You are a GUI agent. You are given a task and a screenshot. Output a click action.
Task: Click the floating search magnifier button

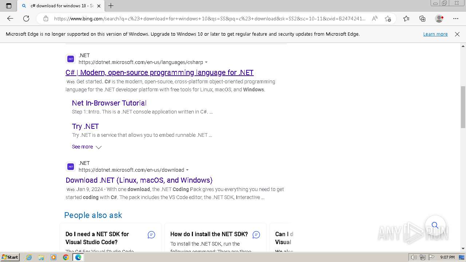435,225
